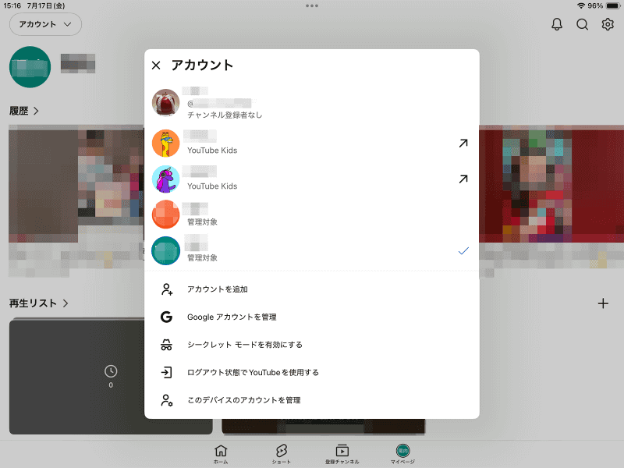Open notifications bell icon

(x=557, y=24)
